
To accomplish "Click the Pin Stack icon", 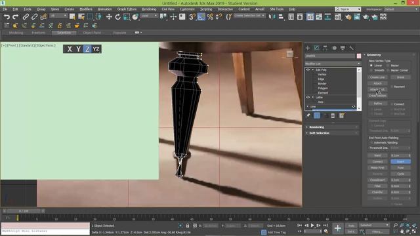I will [x=308, y=115].
